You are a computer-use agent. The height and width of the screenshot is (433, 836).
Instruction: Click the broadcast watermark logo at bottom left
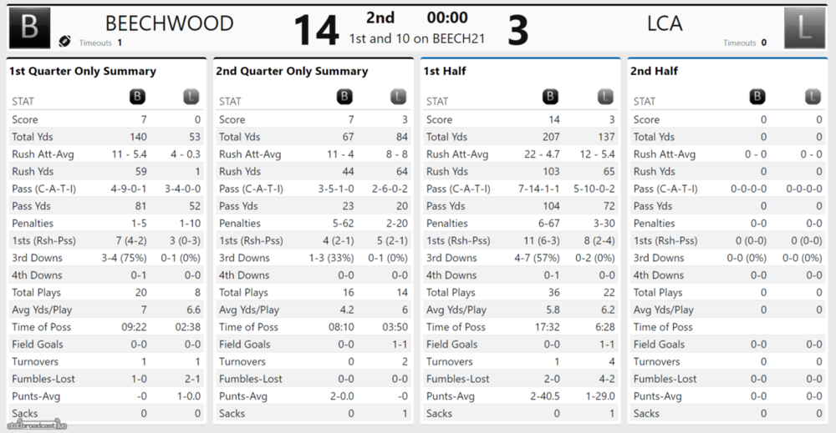[x=38, y=425]
